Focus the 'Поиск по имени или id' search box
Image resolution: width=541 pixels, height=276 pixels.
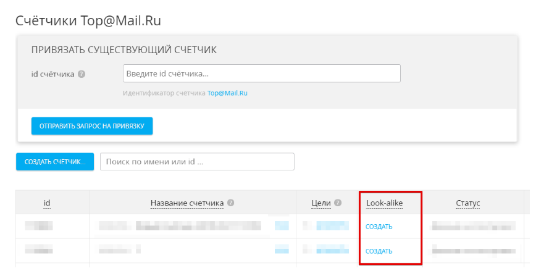(x=197, y=161)
